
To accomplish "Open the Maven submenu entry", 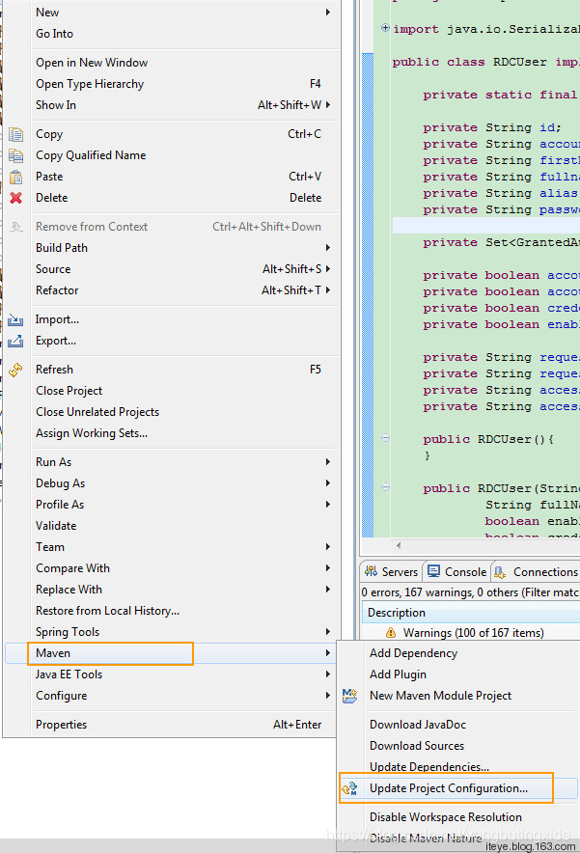I will click(x=172, y=653).
